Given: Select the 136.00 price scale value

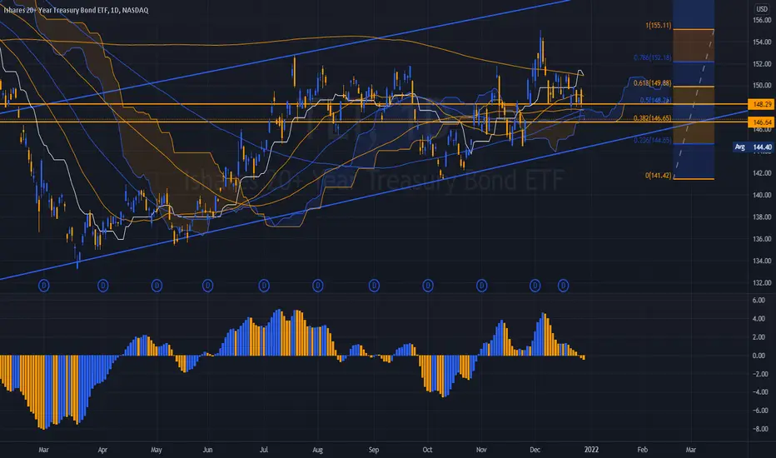Looking at the screenshot, I should (x=762, y=238).
